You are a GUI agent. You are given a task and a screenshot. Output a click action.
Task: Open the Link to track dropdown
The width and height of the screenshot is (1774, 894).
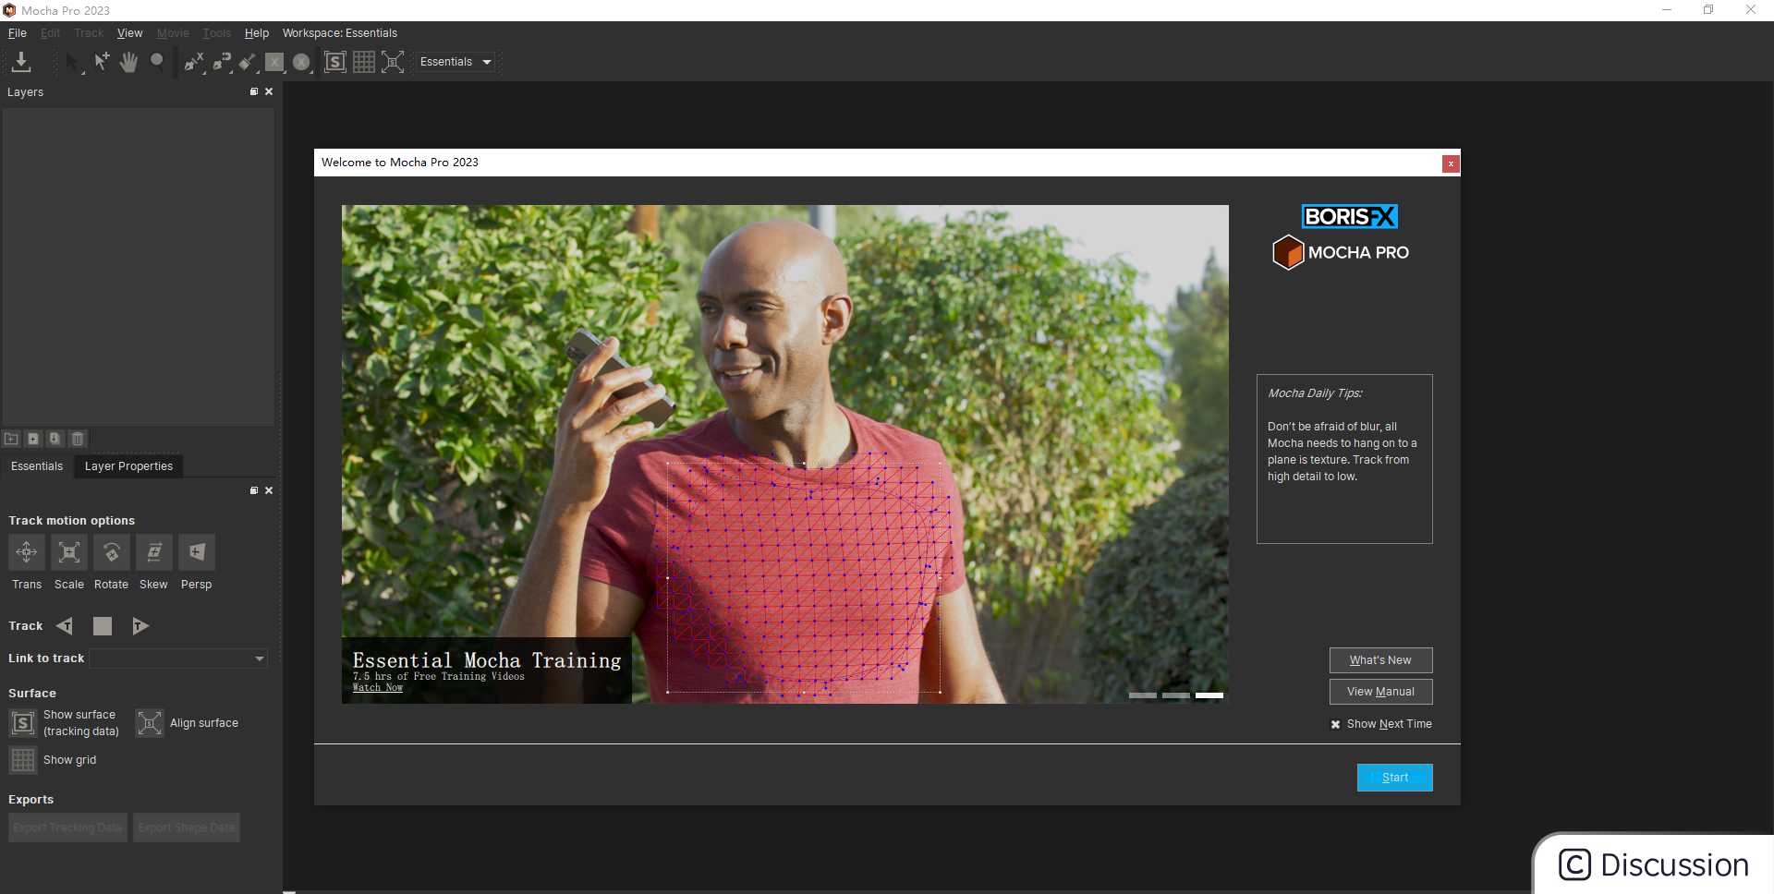tap(178, 658)
